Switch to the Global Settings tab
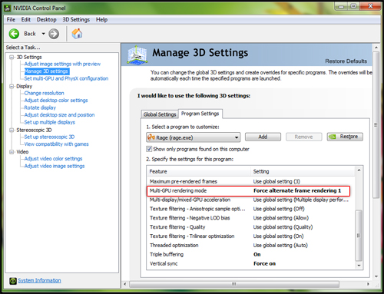 pyautogui.click(x=160, y=114)
